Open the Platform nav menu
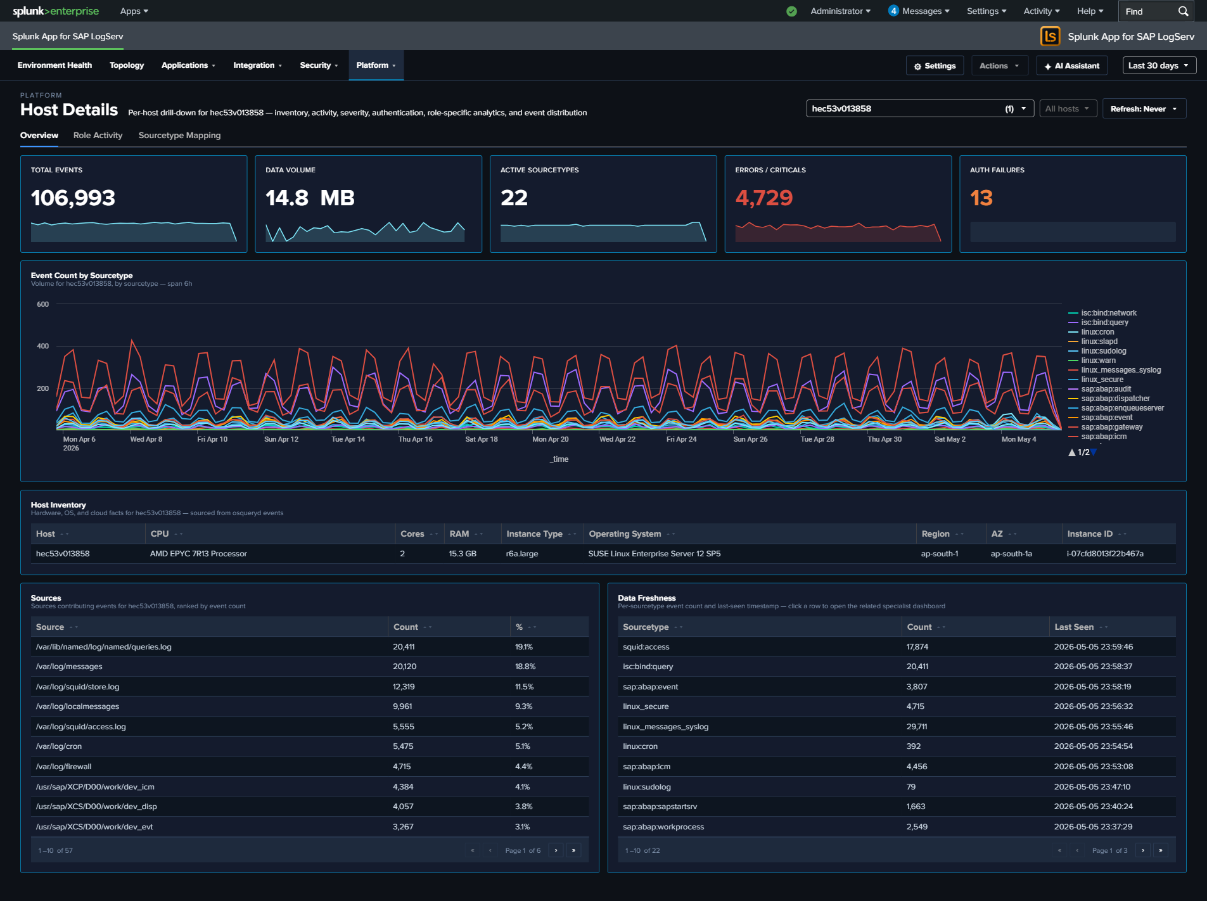The image size is (1207, 901). coord(376,65)
